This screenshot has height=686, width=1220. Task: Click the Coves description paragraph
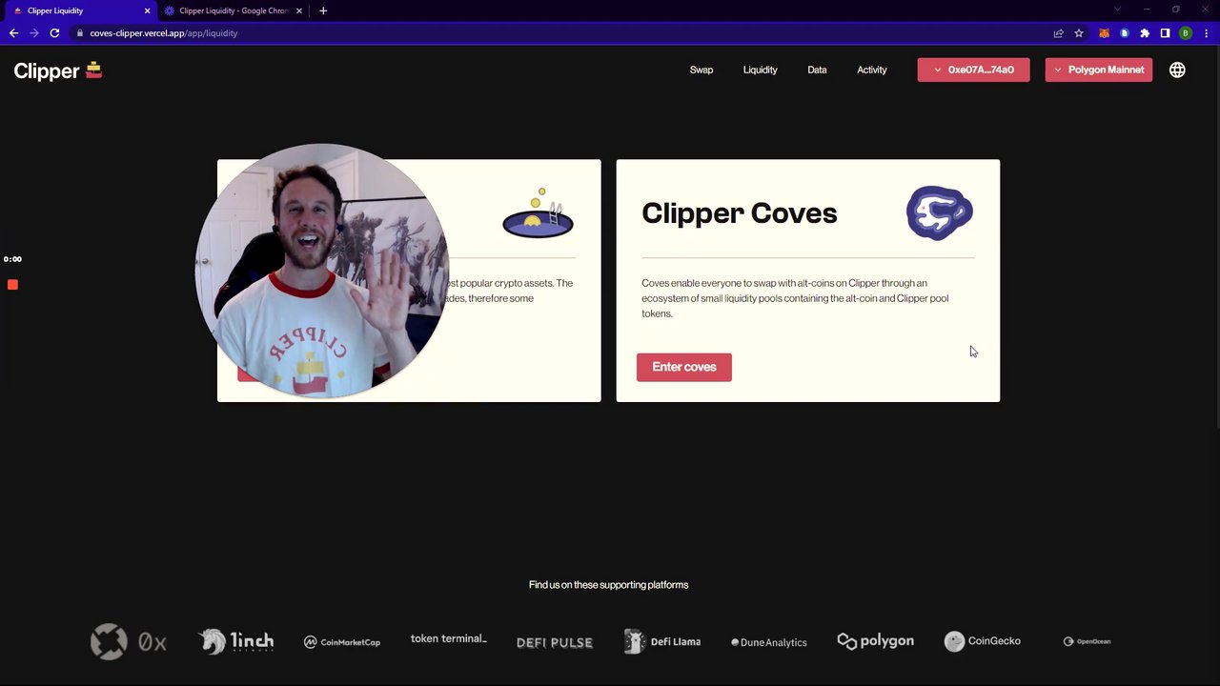click(x=795, y=298)
